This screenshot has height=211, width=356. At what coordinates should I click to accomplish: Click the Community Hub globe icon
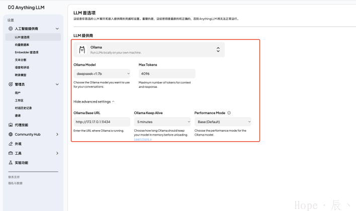click(x=11, y=134)
